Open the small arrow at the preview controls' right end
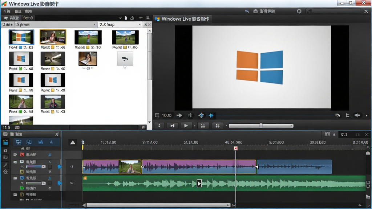The width and height of the screenshot is (372, 209). [x=367, y=116]
